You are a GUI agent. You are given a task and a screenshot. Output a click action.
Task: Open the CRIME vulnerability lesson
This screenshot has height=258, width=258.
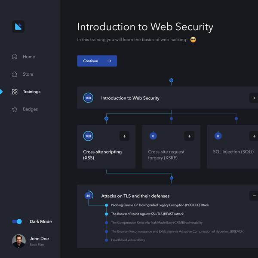(157, 223)
